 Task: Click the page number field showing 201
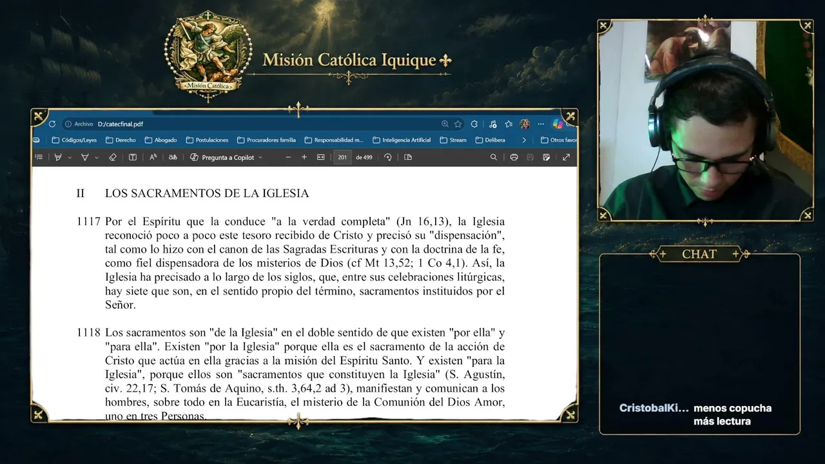(342, 157)
